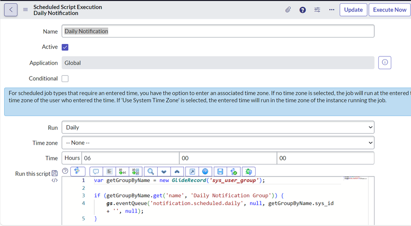Open the Run frequency dropdown set to Daily

click(x=218, y=127)
